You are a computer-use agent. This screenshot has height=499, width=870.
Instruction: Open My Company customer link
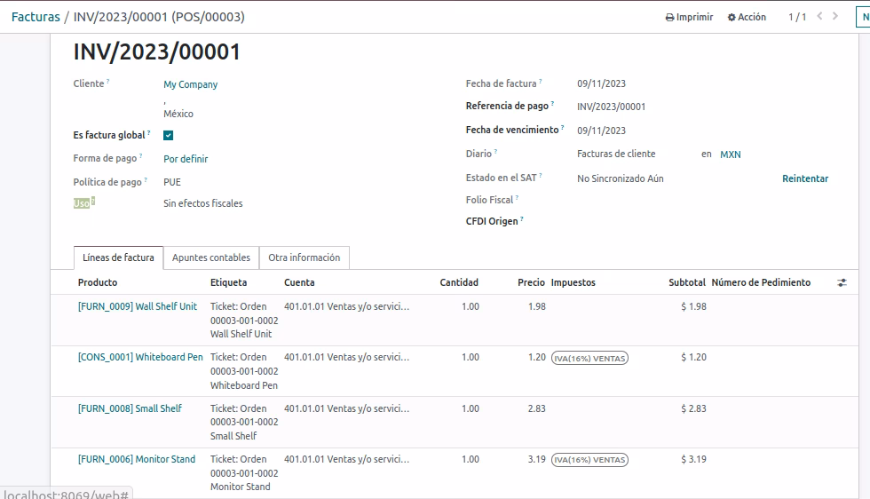(190, 84)
